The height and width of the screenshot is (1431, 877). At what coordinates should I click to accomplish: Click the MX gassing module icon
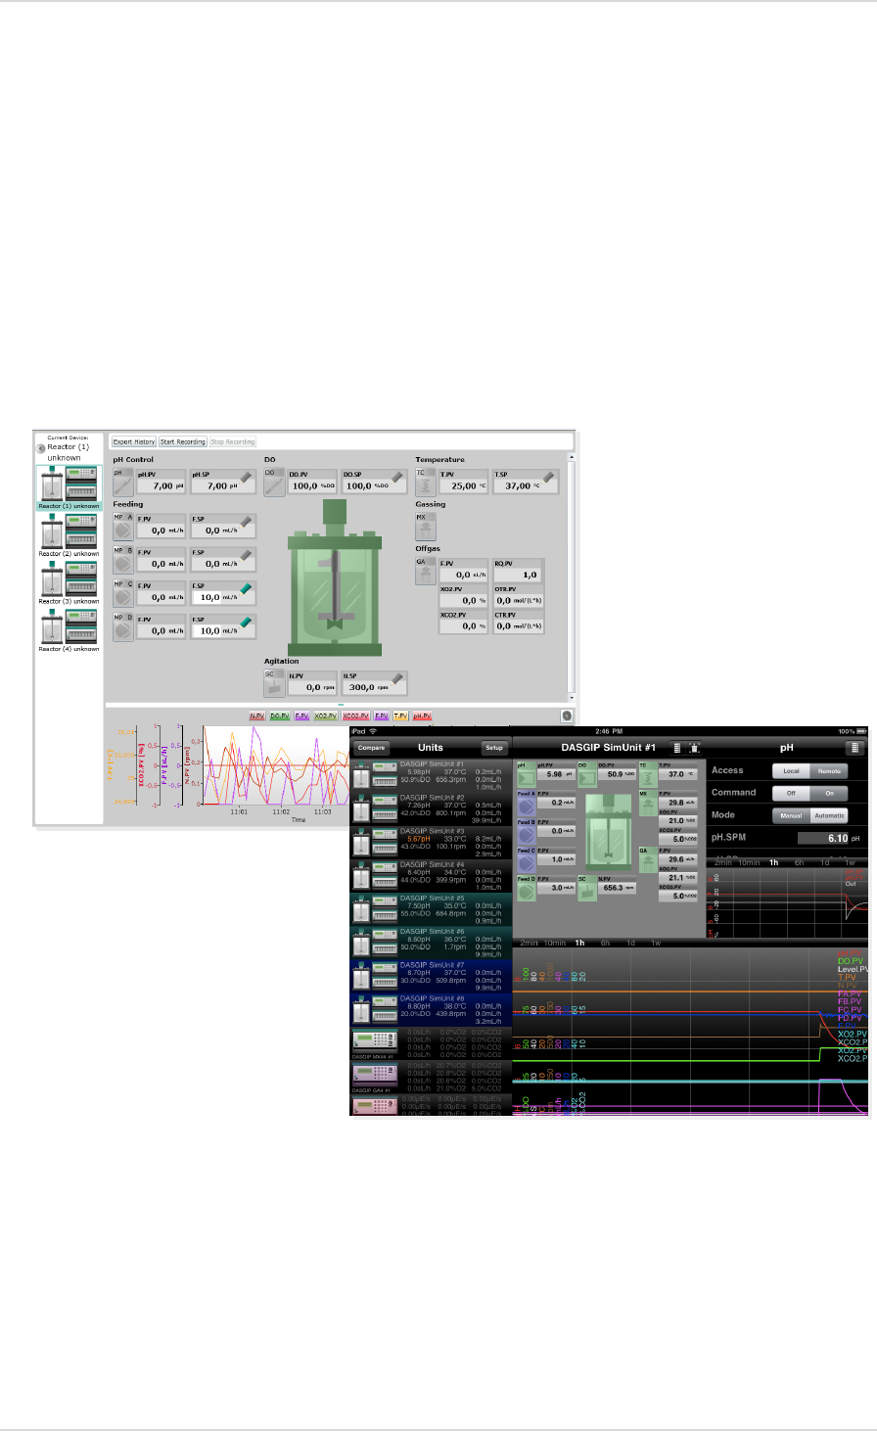pyautogui.click(x=425, y=527)
